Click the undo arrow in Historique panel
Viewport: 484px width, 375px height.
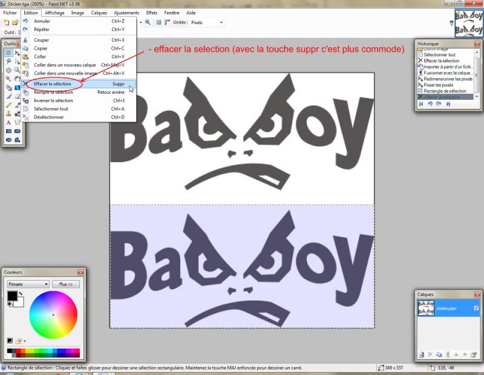tap(430, 104)
